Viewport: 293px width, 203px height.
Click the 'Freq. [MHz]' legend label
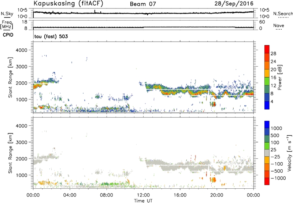coord(7,25)
